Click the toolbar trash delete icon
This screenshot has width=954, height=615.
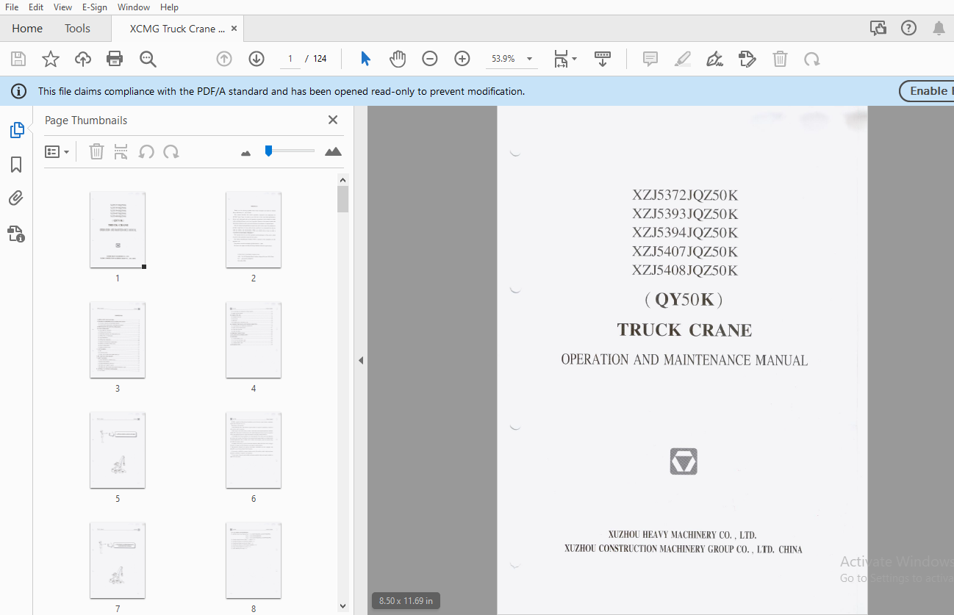click(x=780, y=59)
